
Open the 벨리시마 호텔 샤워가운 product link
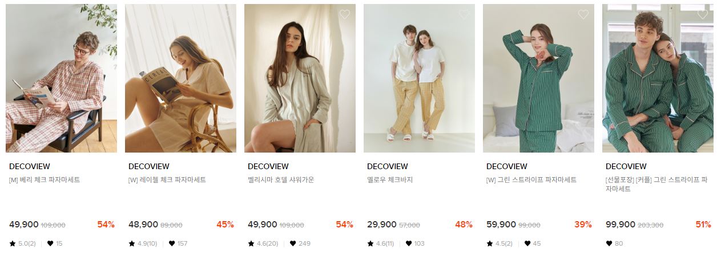coord(281,180)
